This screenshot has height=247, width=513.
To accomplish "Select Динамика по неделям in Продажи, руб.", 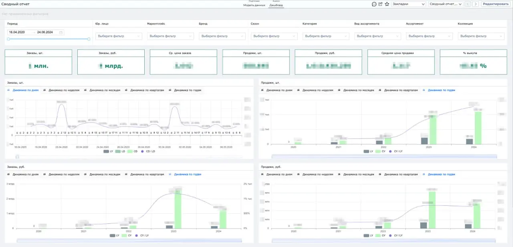I will click(315, 175).
